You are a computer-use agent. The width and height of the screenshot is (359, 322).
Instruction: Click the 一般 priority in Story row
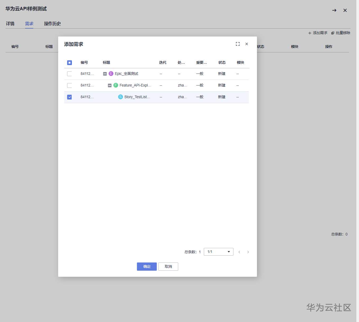pyautogui.click(x=200, y=97)
